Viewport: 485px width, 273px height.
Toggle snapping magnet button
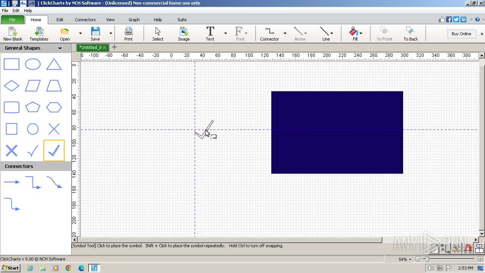tap(468, 249)
